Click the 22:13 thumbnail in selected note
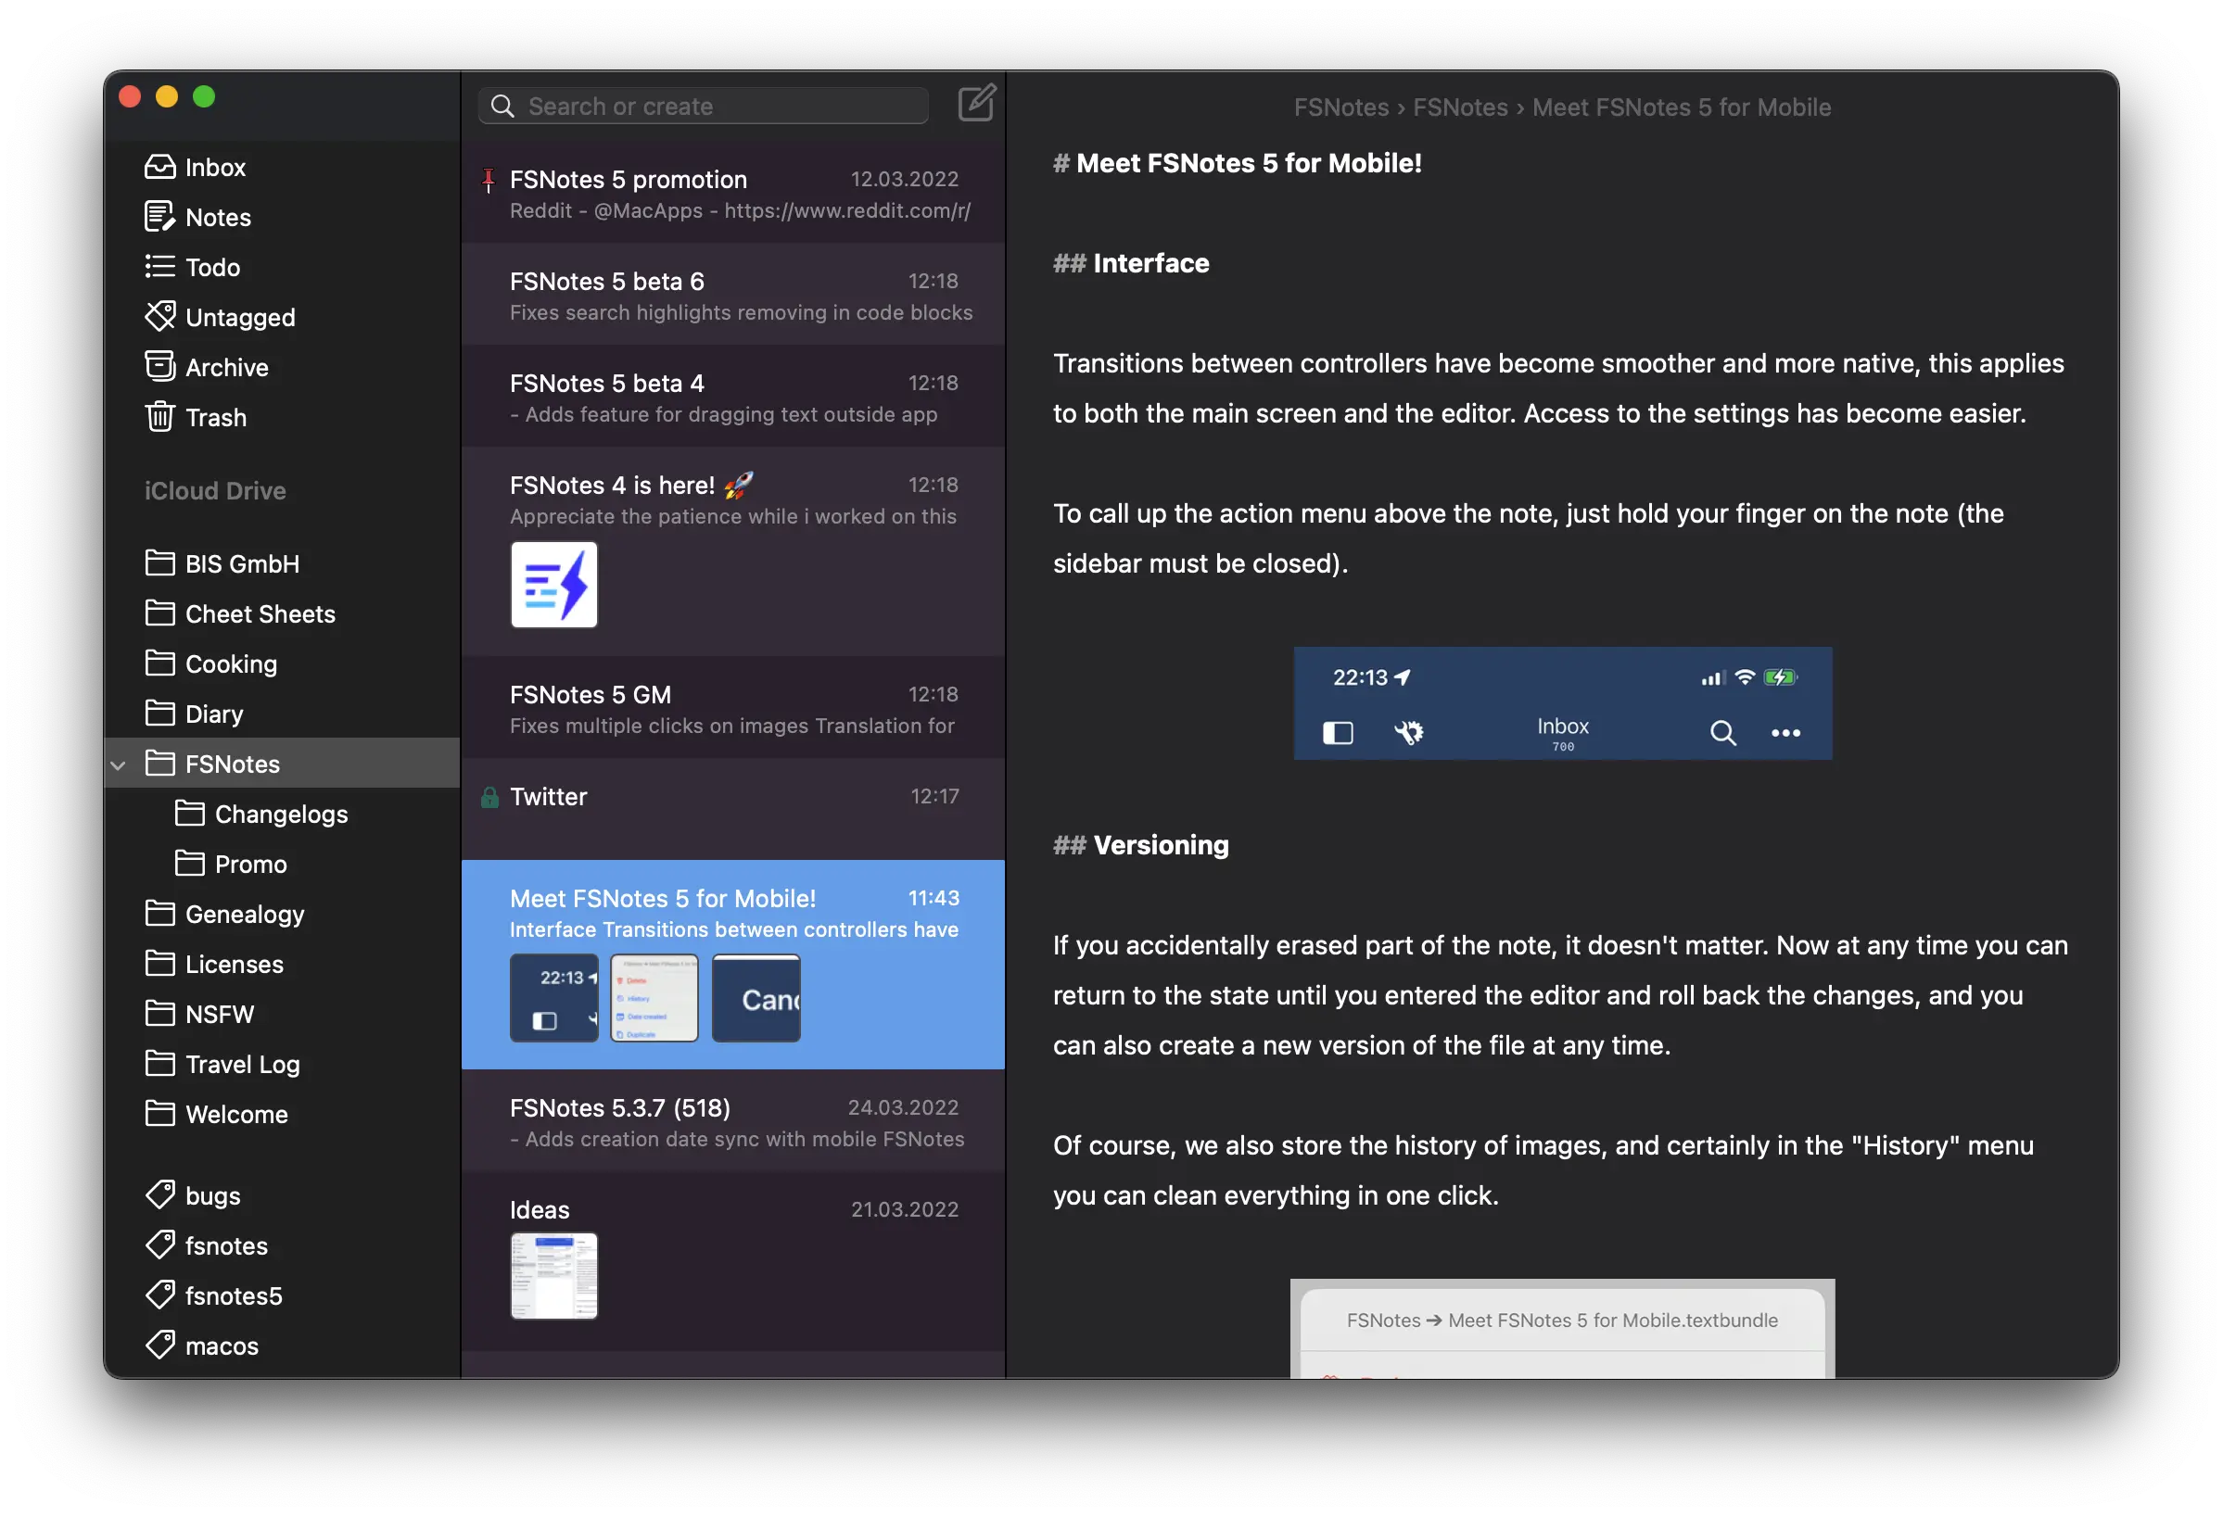 [x=553, y=998]
